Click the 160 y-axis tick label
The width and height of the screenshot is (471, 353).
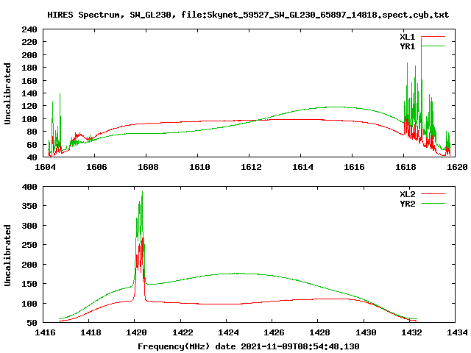click(x=29, y=81)
